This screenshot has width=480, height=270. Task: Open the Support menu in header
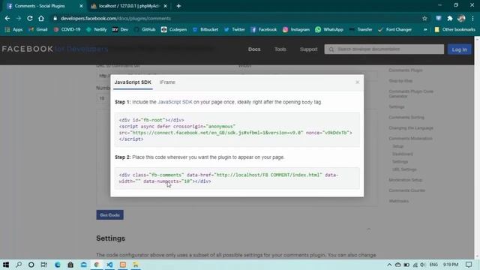(308, 49)
